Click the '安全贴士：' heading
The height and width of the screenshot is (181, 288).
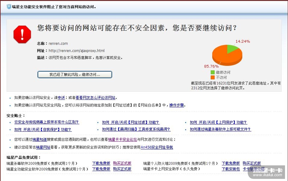click(x=16, y=116)
